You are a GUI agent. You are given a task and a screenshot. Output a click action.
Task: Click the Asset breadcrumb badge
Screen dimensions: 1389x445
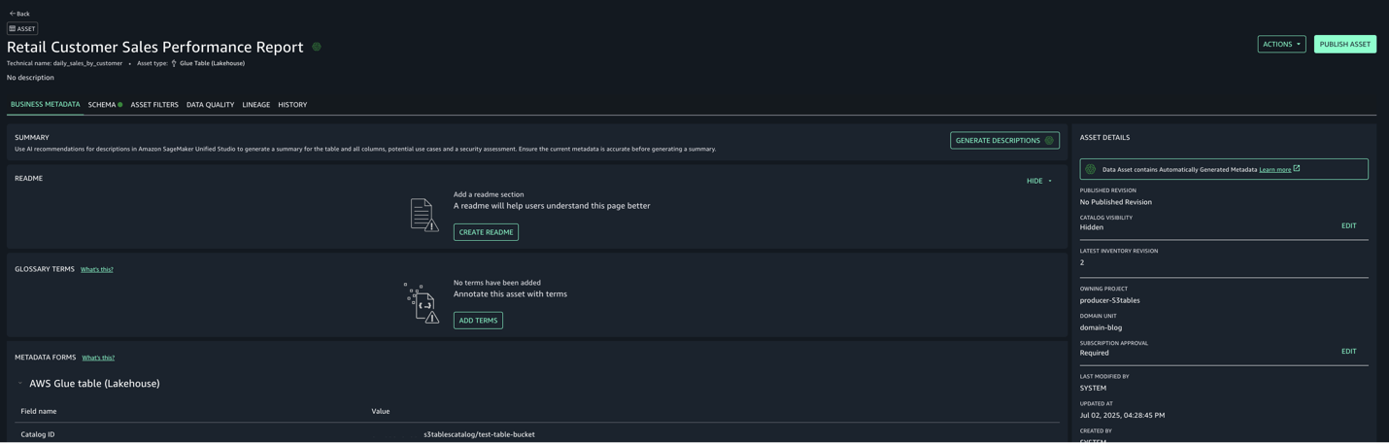(22, 29)
